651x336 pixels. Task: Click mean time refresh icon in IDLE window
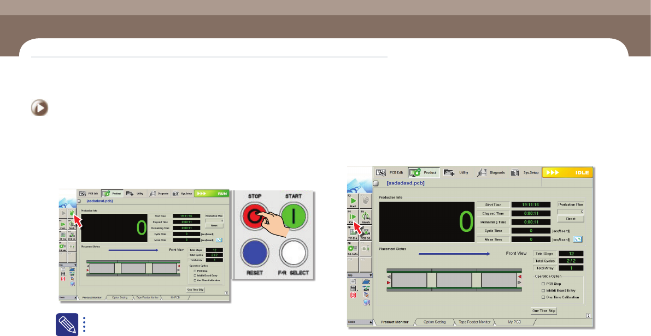[578, 239]
